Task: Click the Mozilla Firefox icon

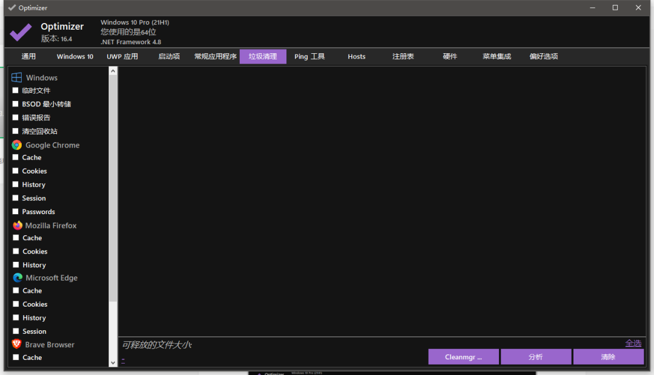Action: (18, 226)
